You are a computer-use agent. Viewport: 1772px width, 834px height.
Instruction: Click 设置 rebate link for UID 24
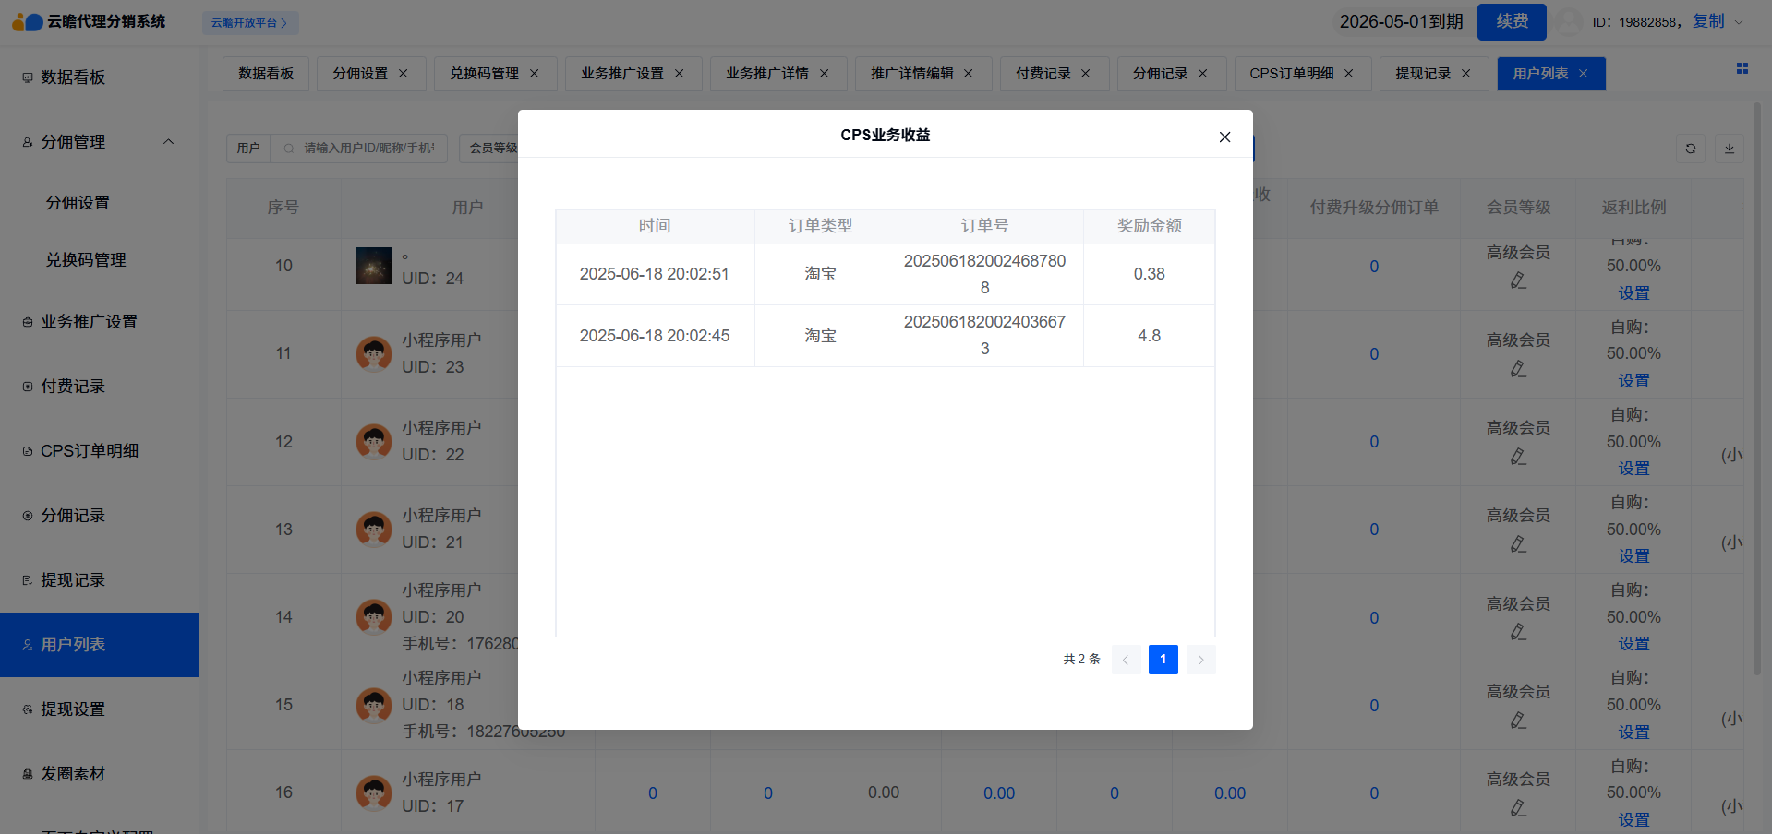pos(1633,293)
